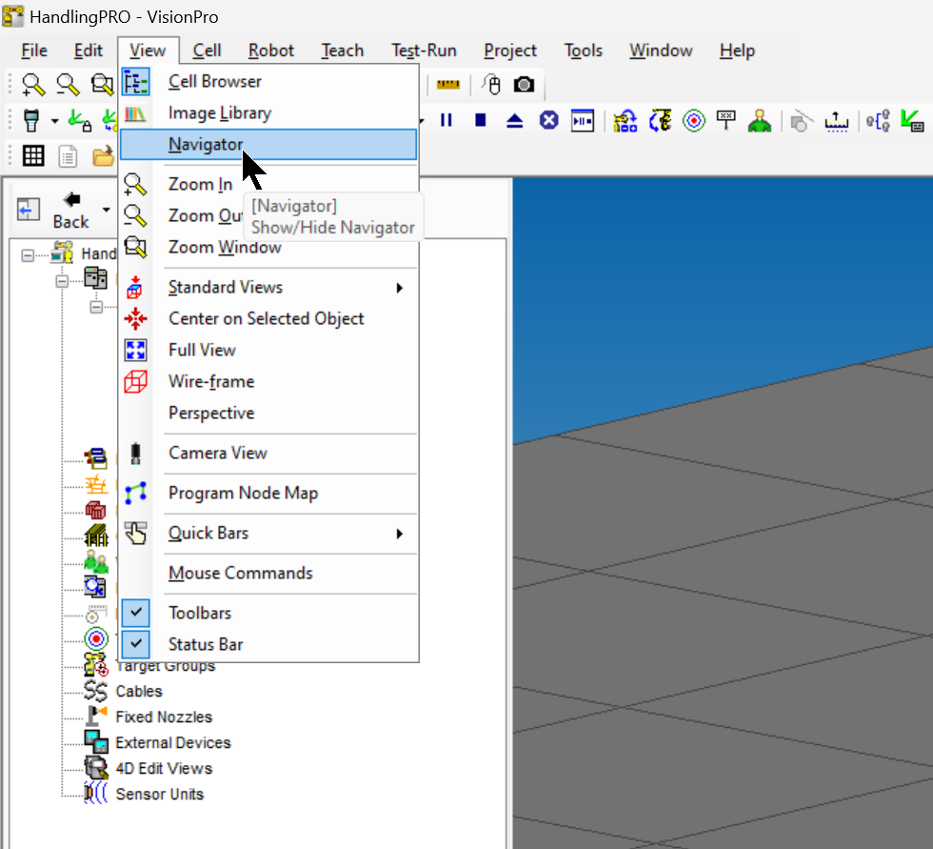Select 4D Edit Views in the cell tree
The height and width of the screenshot is (849, 933).
pyautogui.click(x=164, y=769)
